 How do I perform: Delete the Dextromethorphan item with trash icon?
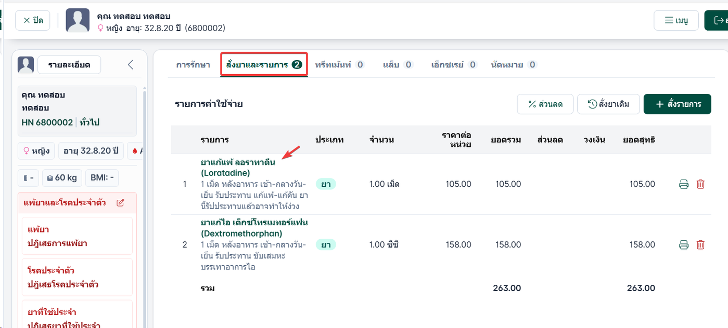tap(700, 244)
